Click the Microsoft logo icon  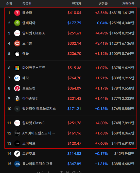17,68
